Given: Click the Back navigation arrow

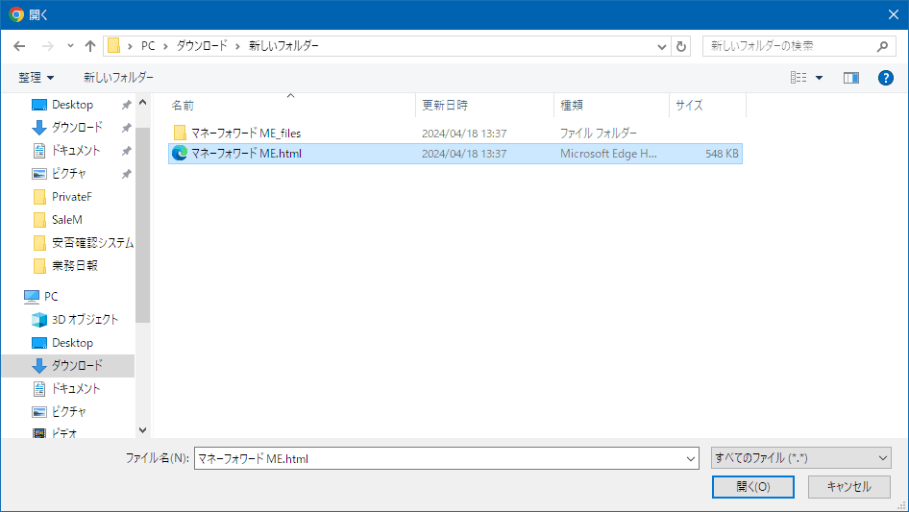Looking at the screenshot, I should (x=20, y=46).
